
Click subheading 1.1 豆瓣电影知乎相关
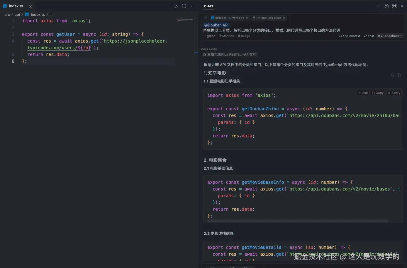click(x=222, y=81)
